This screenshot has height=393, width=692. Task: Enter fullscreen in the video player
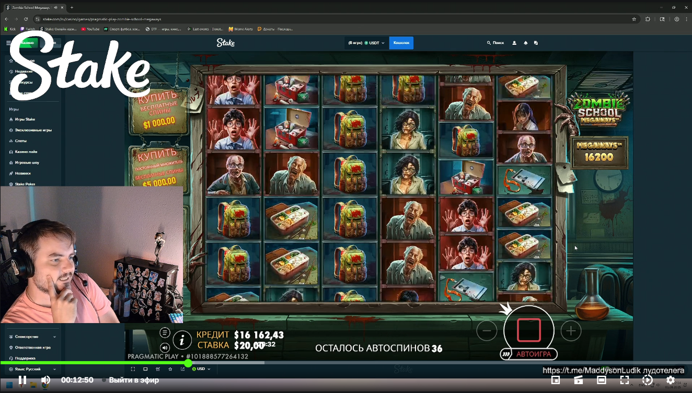[x=625, y=380]
